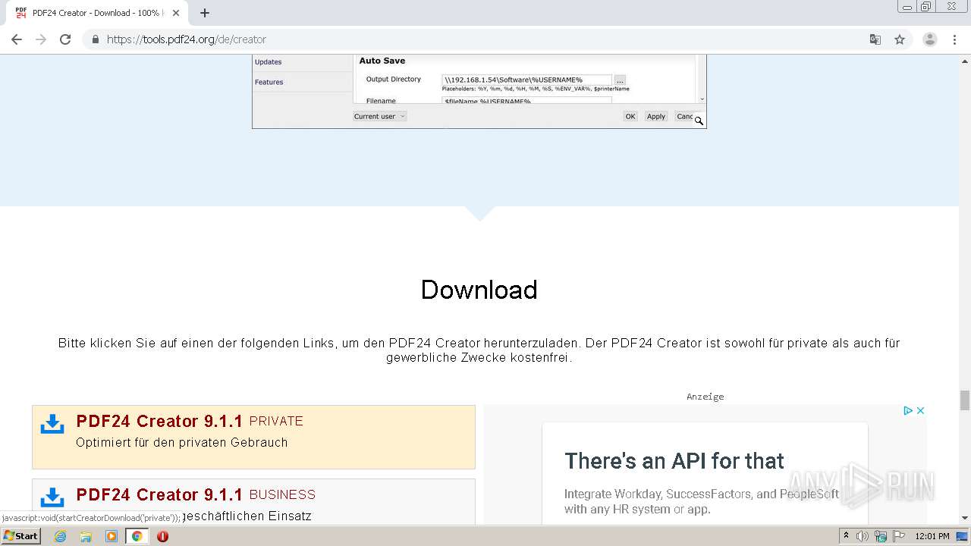Image resolution: width=971 pixels, height=546 pixels.
Task: Click the 'Anzeige' ad label
Action: point(705,396)
